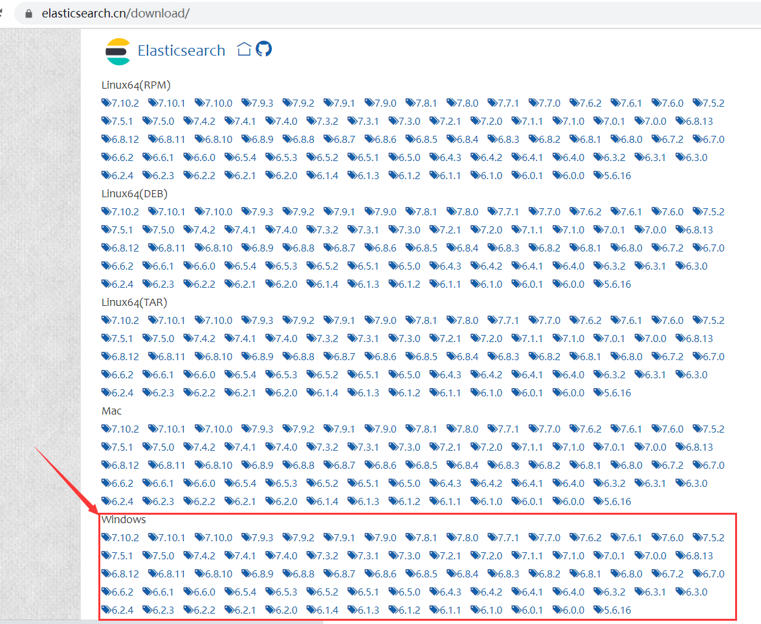
Task: Download Linux64 DEB version 7.1.0
Action: tap(568, 230)
